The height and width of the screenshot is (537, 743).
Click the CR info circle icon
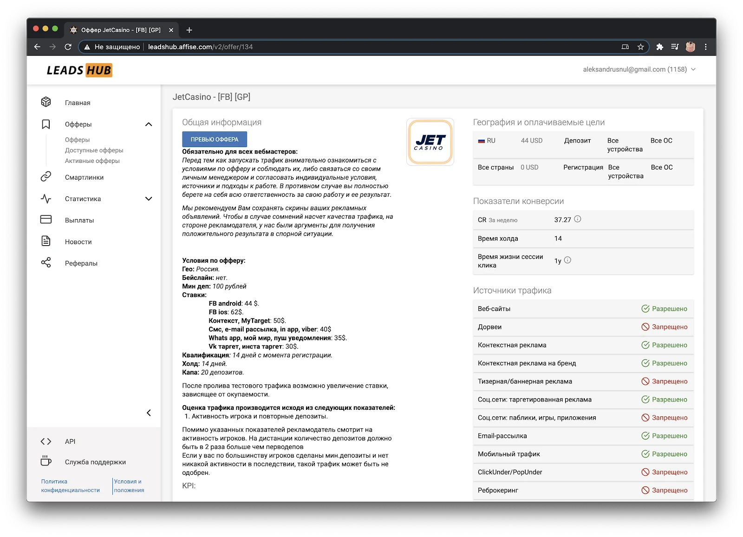pyautogui.click(x=578, y=219)
